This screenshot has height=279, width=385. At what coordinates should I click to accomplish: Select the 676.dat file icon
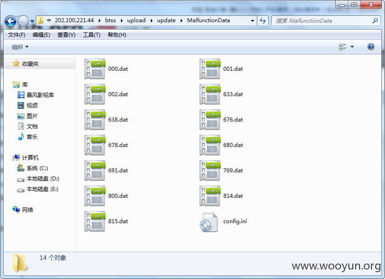click(210, 119)
